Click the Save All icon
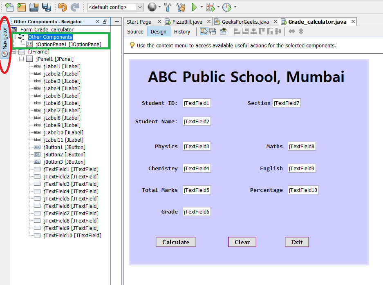383x285 pixels. [46, 7]
